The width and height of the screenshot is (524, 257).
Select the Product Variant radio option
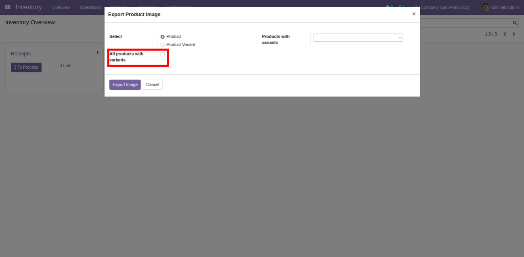point(163,45)
